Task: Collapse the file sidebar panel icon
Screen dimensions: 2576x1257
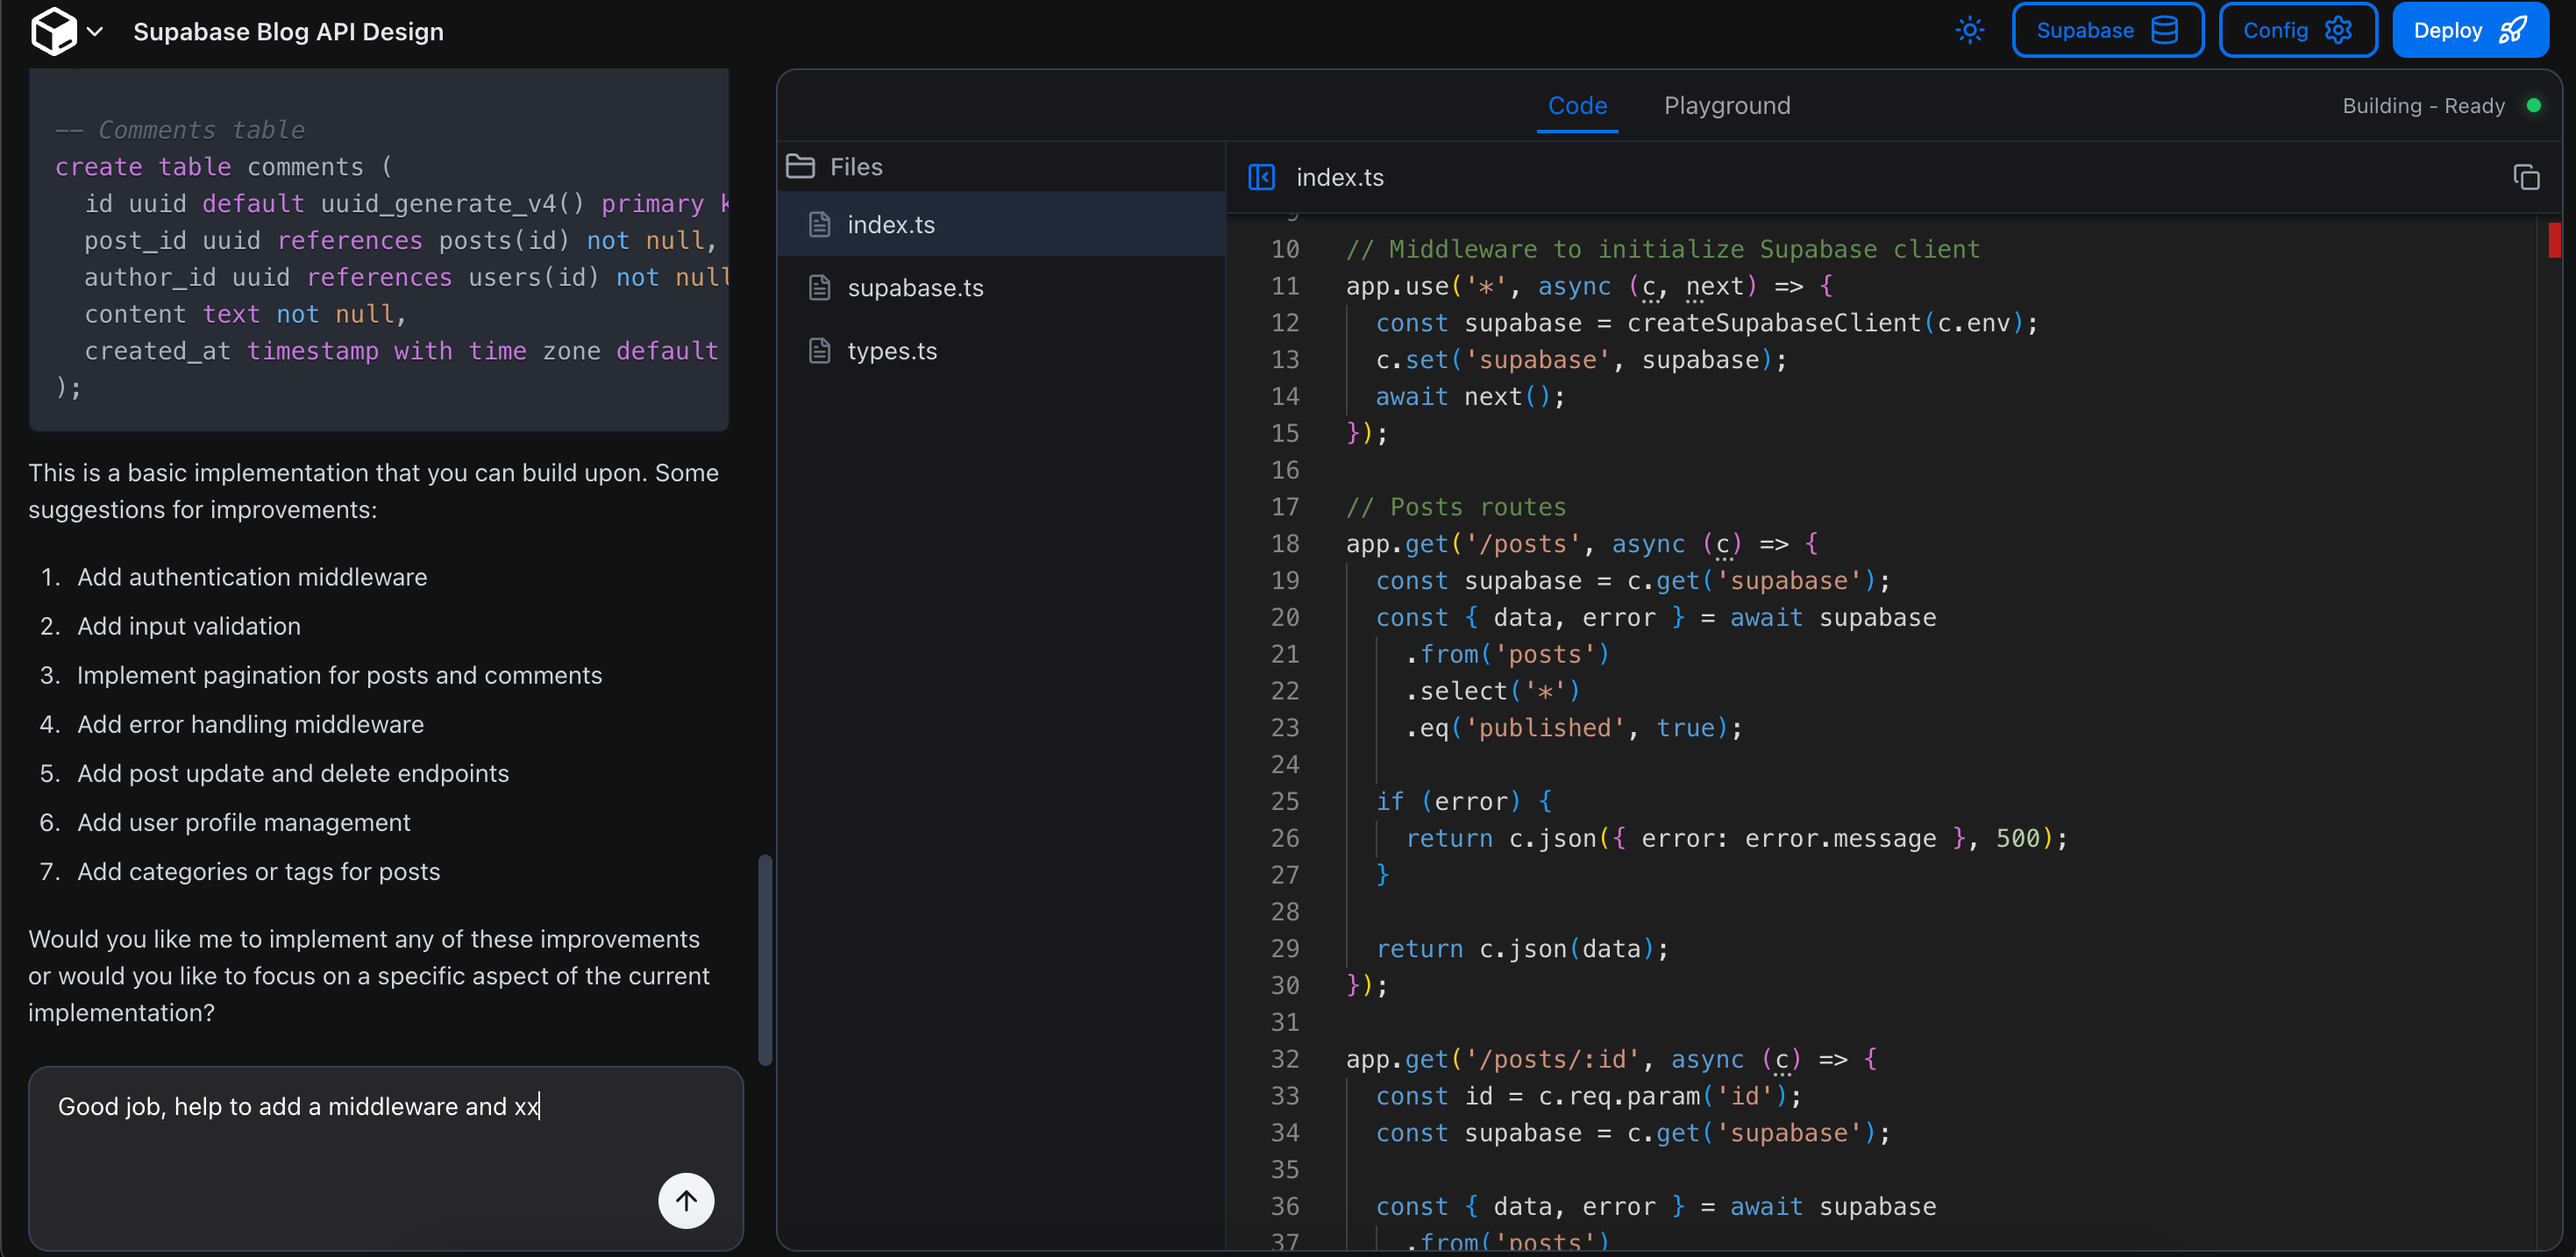Action: point(1260,178)
